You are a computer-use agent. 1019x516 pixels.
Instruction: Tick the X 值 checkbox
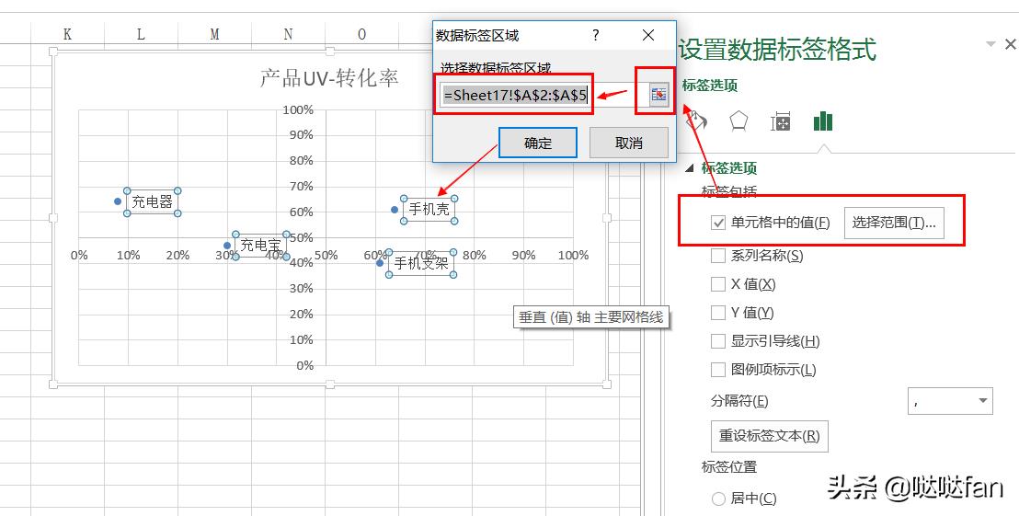pos(718,284)
